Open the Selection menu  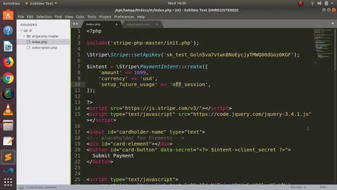(x=44, y=17)
